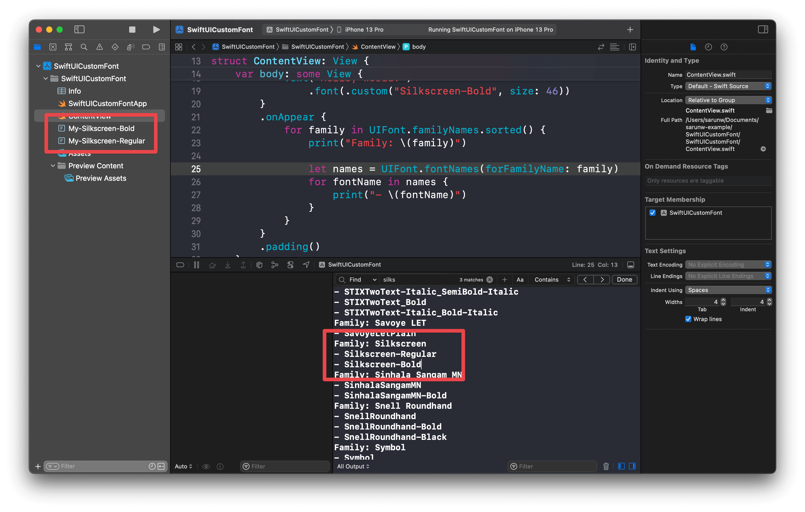Open the Source Control navigator
Image resolution: width=805 pixels, height=512 pixels.
tap(53, 47)
